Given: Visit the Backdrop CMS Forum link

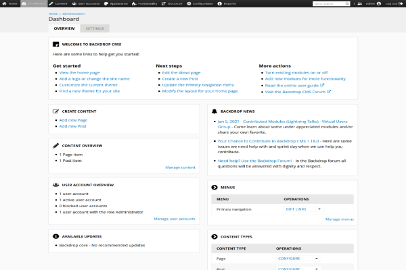Looking at the screenshot, I should click(292, 91).
